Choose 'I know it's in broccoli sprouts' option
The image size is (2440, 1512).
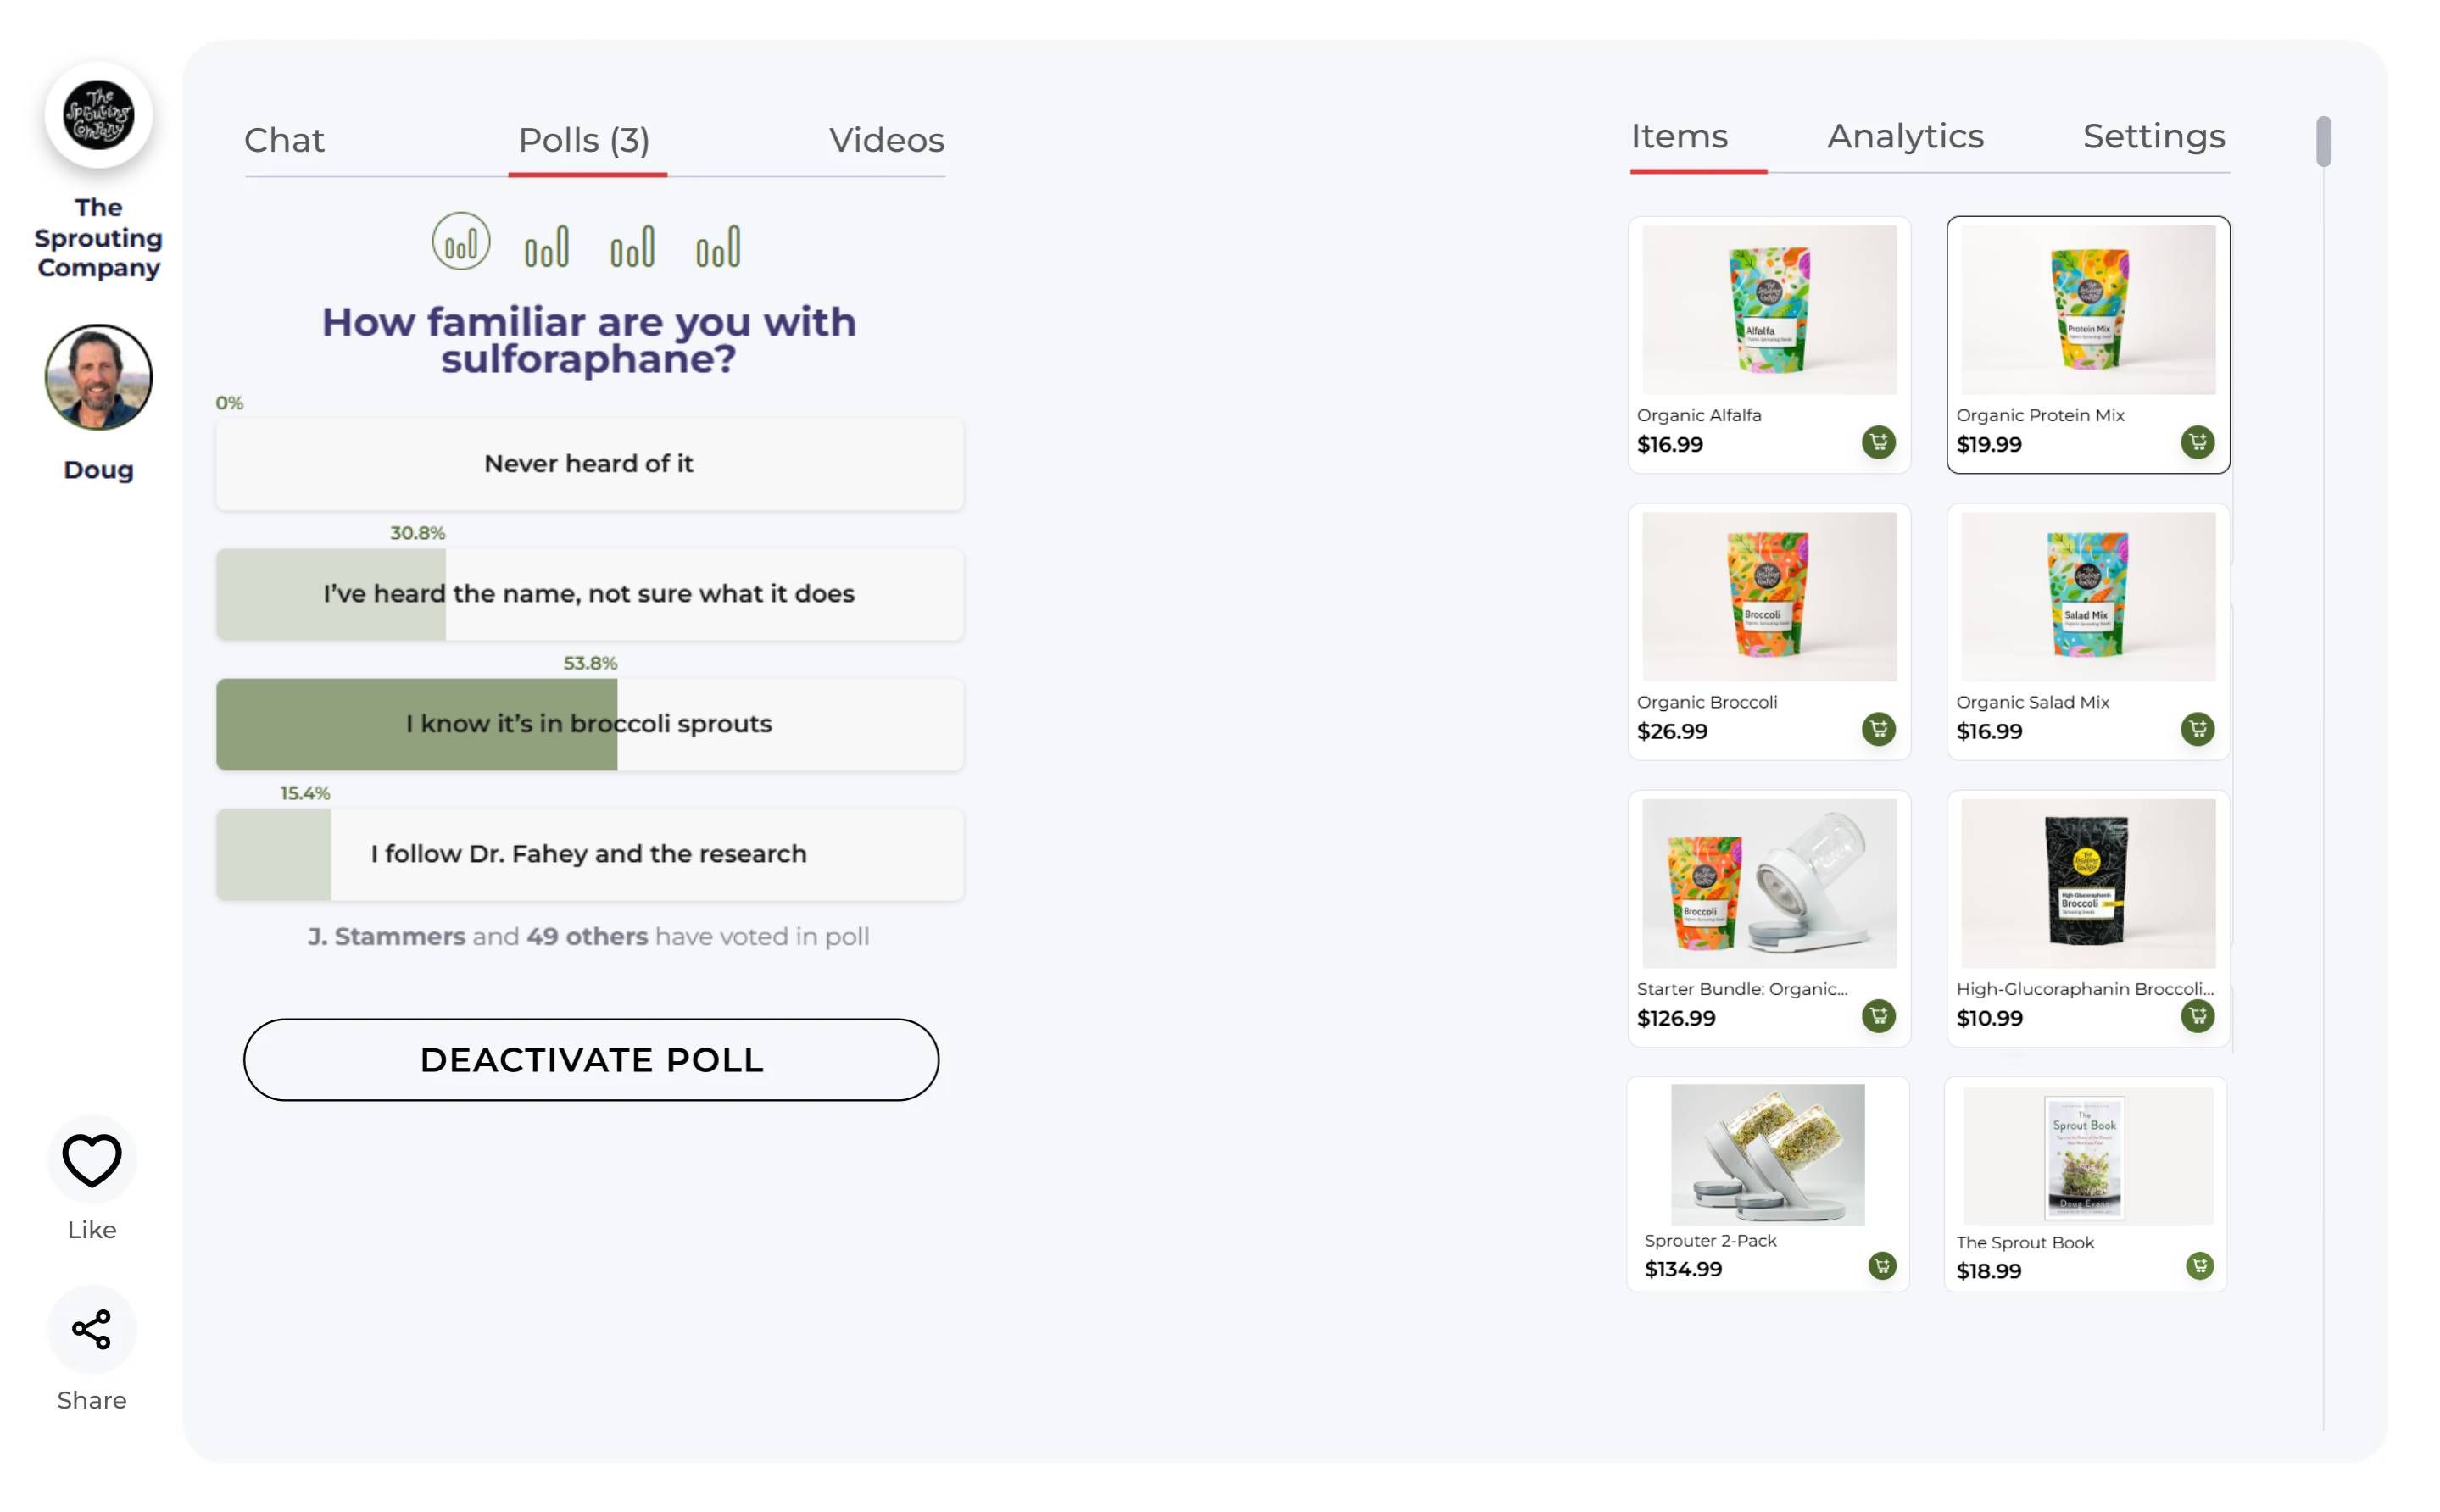(589, 724)
